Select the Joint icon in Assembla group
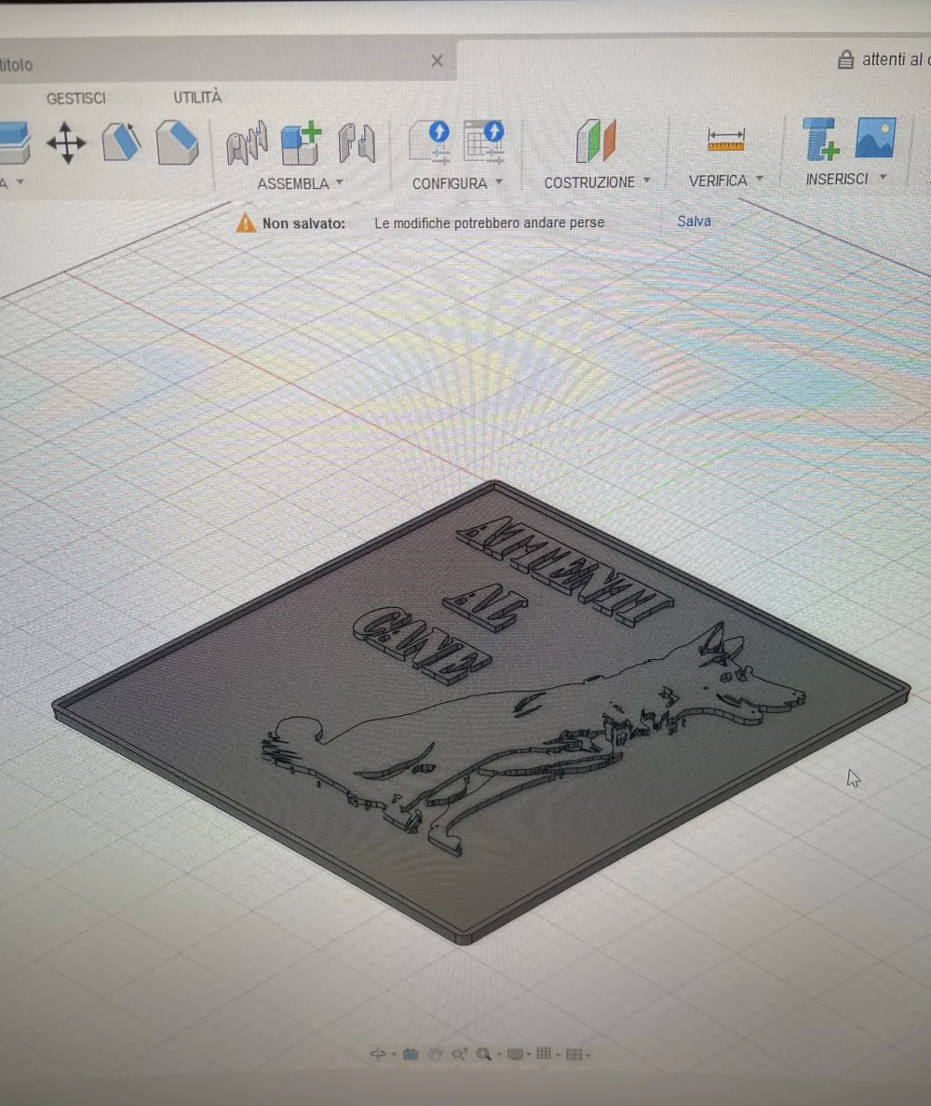The width and height of the screenshot is (931, 1106). (247, 143)
